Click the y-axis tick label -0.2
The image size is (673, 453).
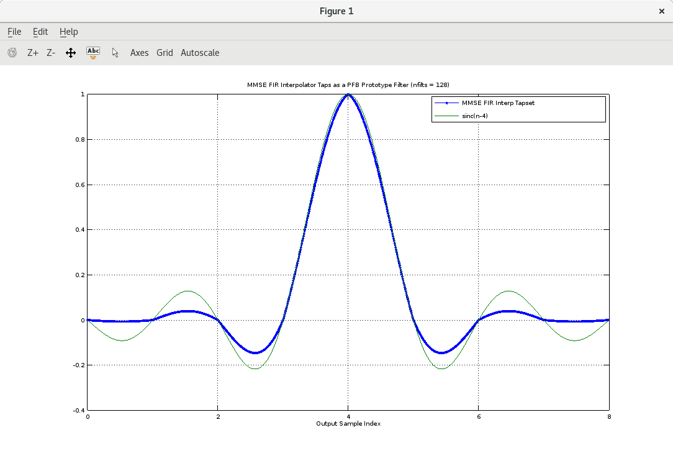click(x=79, y=365)
